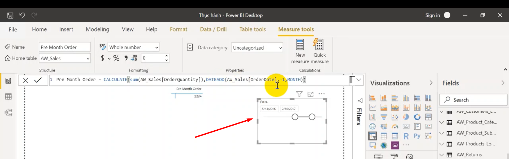
Task: Switch to the Insert tab
Action: pos(66,29)
